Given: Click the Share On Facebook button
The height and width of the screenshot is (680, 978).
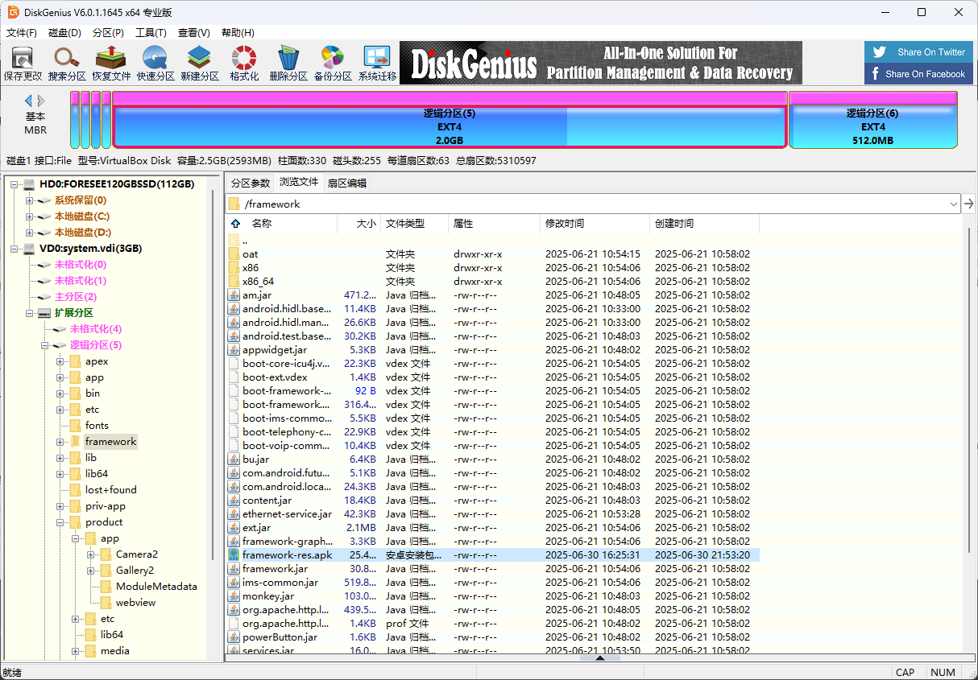Looking at the screenshot, I should [x=918, y=73].
